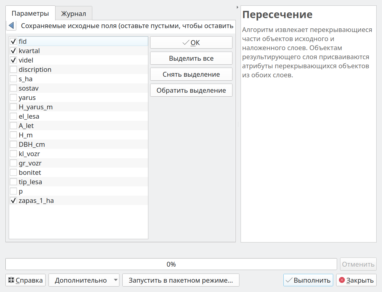
Task: Click the sostav field name text
Action: pyautogui.click(x=29, y=88)
